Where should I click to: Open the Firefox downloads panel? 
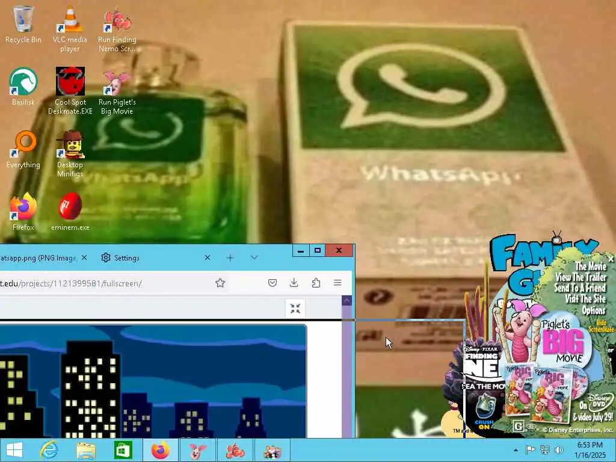click(x=294, y=283)
